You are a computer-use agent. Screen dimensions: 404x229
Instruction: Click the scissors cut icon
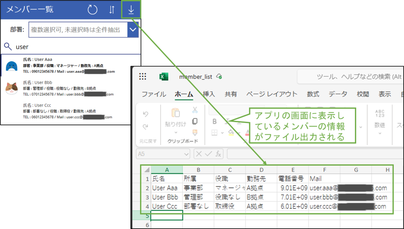coord(195,110)
